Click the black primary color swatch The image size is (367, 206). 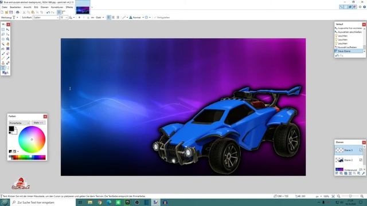point(11,128)
